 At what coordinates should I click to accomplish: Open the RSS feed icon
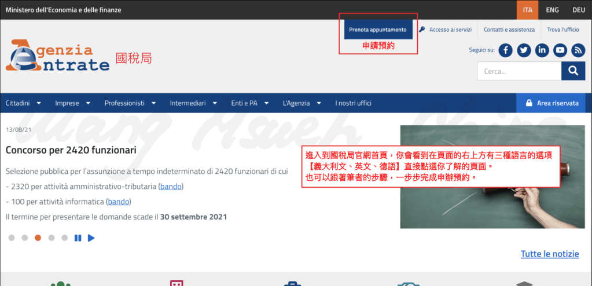tap(578, 50)
